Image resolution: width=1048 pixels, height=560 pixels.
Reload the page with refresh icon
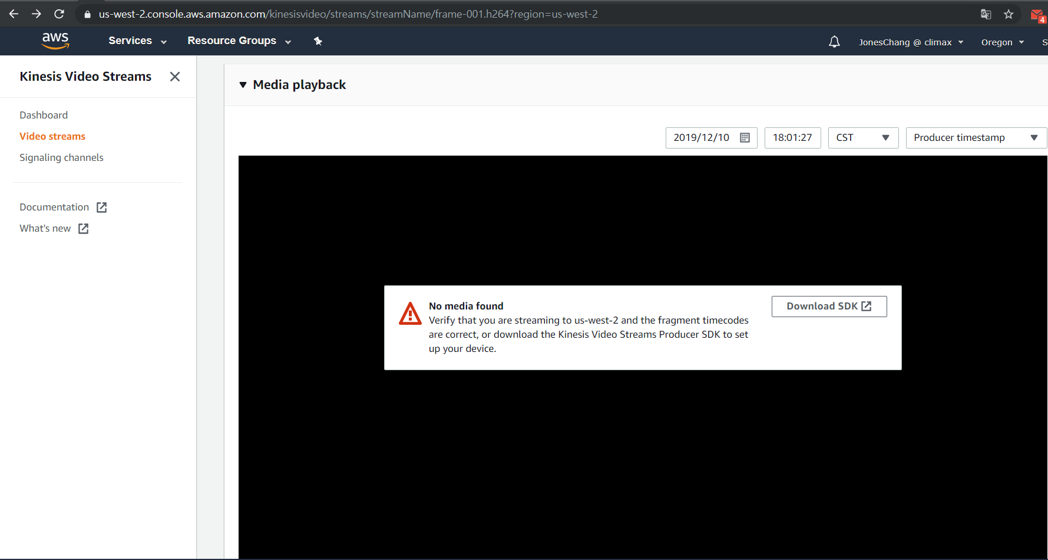[x=59, y=14]
